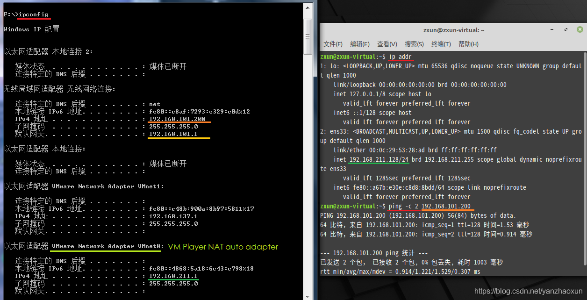Image resolution: width=587 pixels, height=300 pixels.
Task: Click IPv6 address "fe80::c8af:7293:c329:e0d%12"
Action: tap(200, 112)
